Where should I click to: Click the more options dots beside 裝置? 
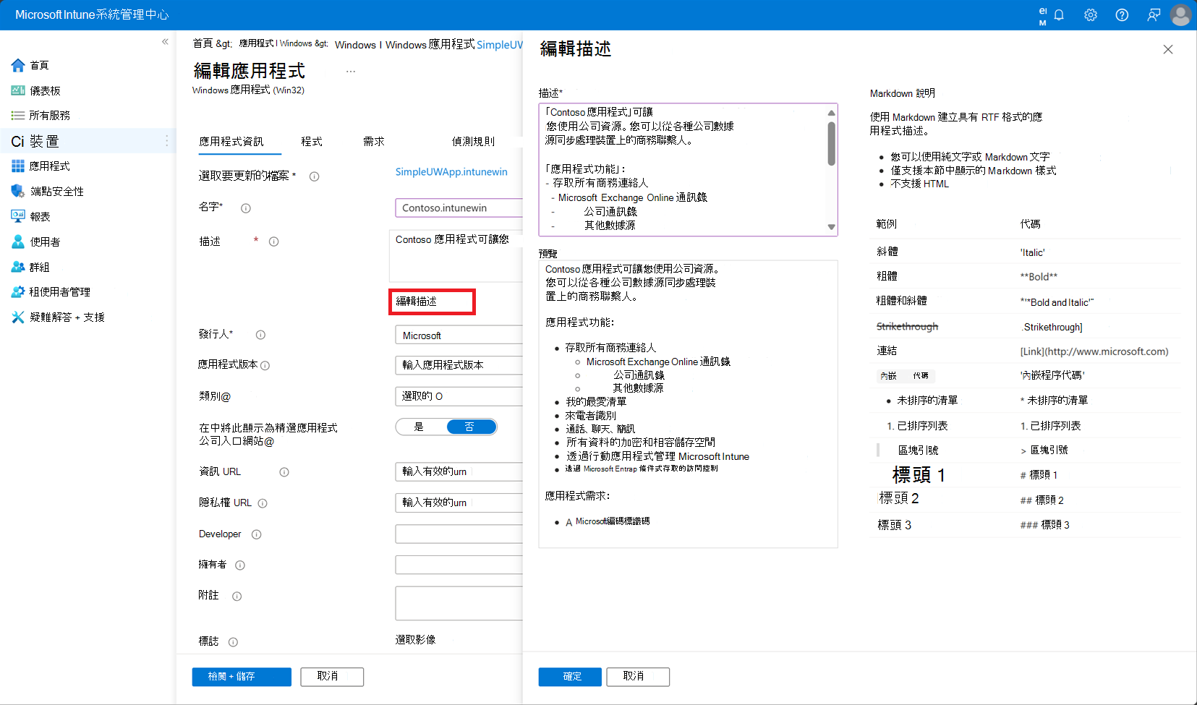click(x=167, y=141)
